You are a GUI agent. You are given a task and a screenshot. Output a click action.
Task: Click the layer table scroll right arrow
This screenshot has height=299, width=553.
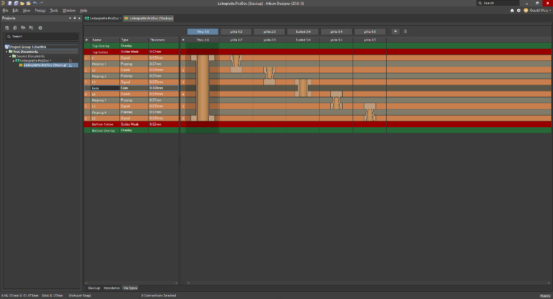click(176, 283)
